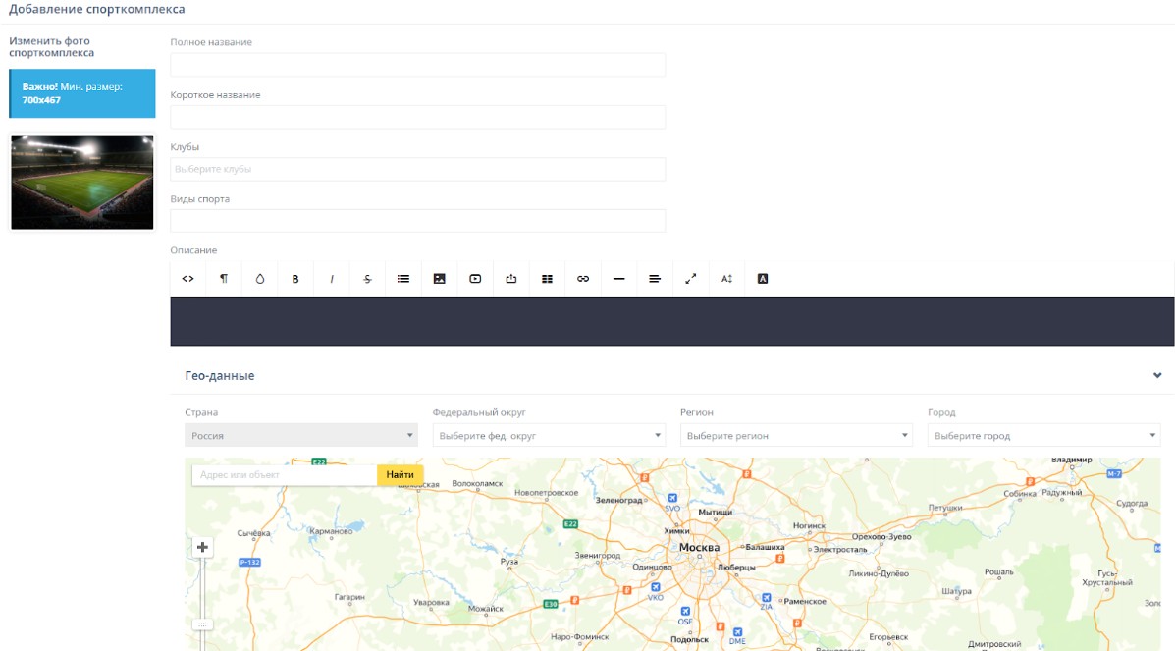Insert a horizontal line in the description
Image resolution: width=1175 pixels, height=651 pixels.
tap(619, 279)
